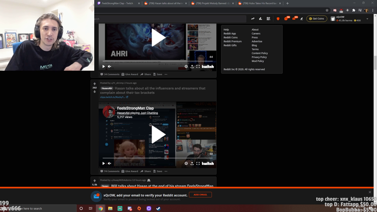Screen dimensions: 377x212
Task: Dismiss the email verification banner
Action: click(x=370, y=192)
